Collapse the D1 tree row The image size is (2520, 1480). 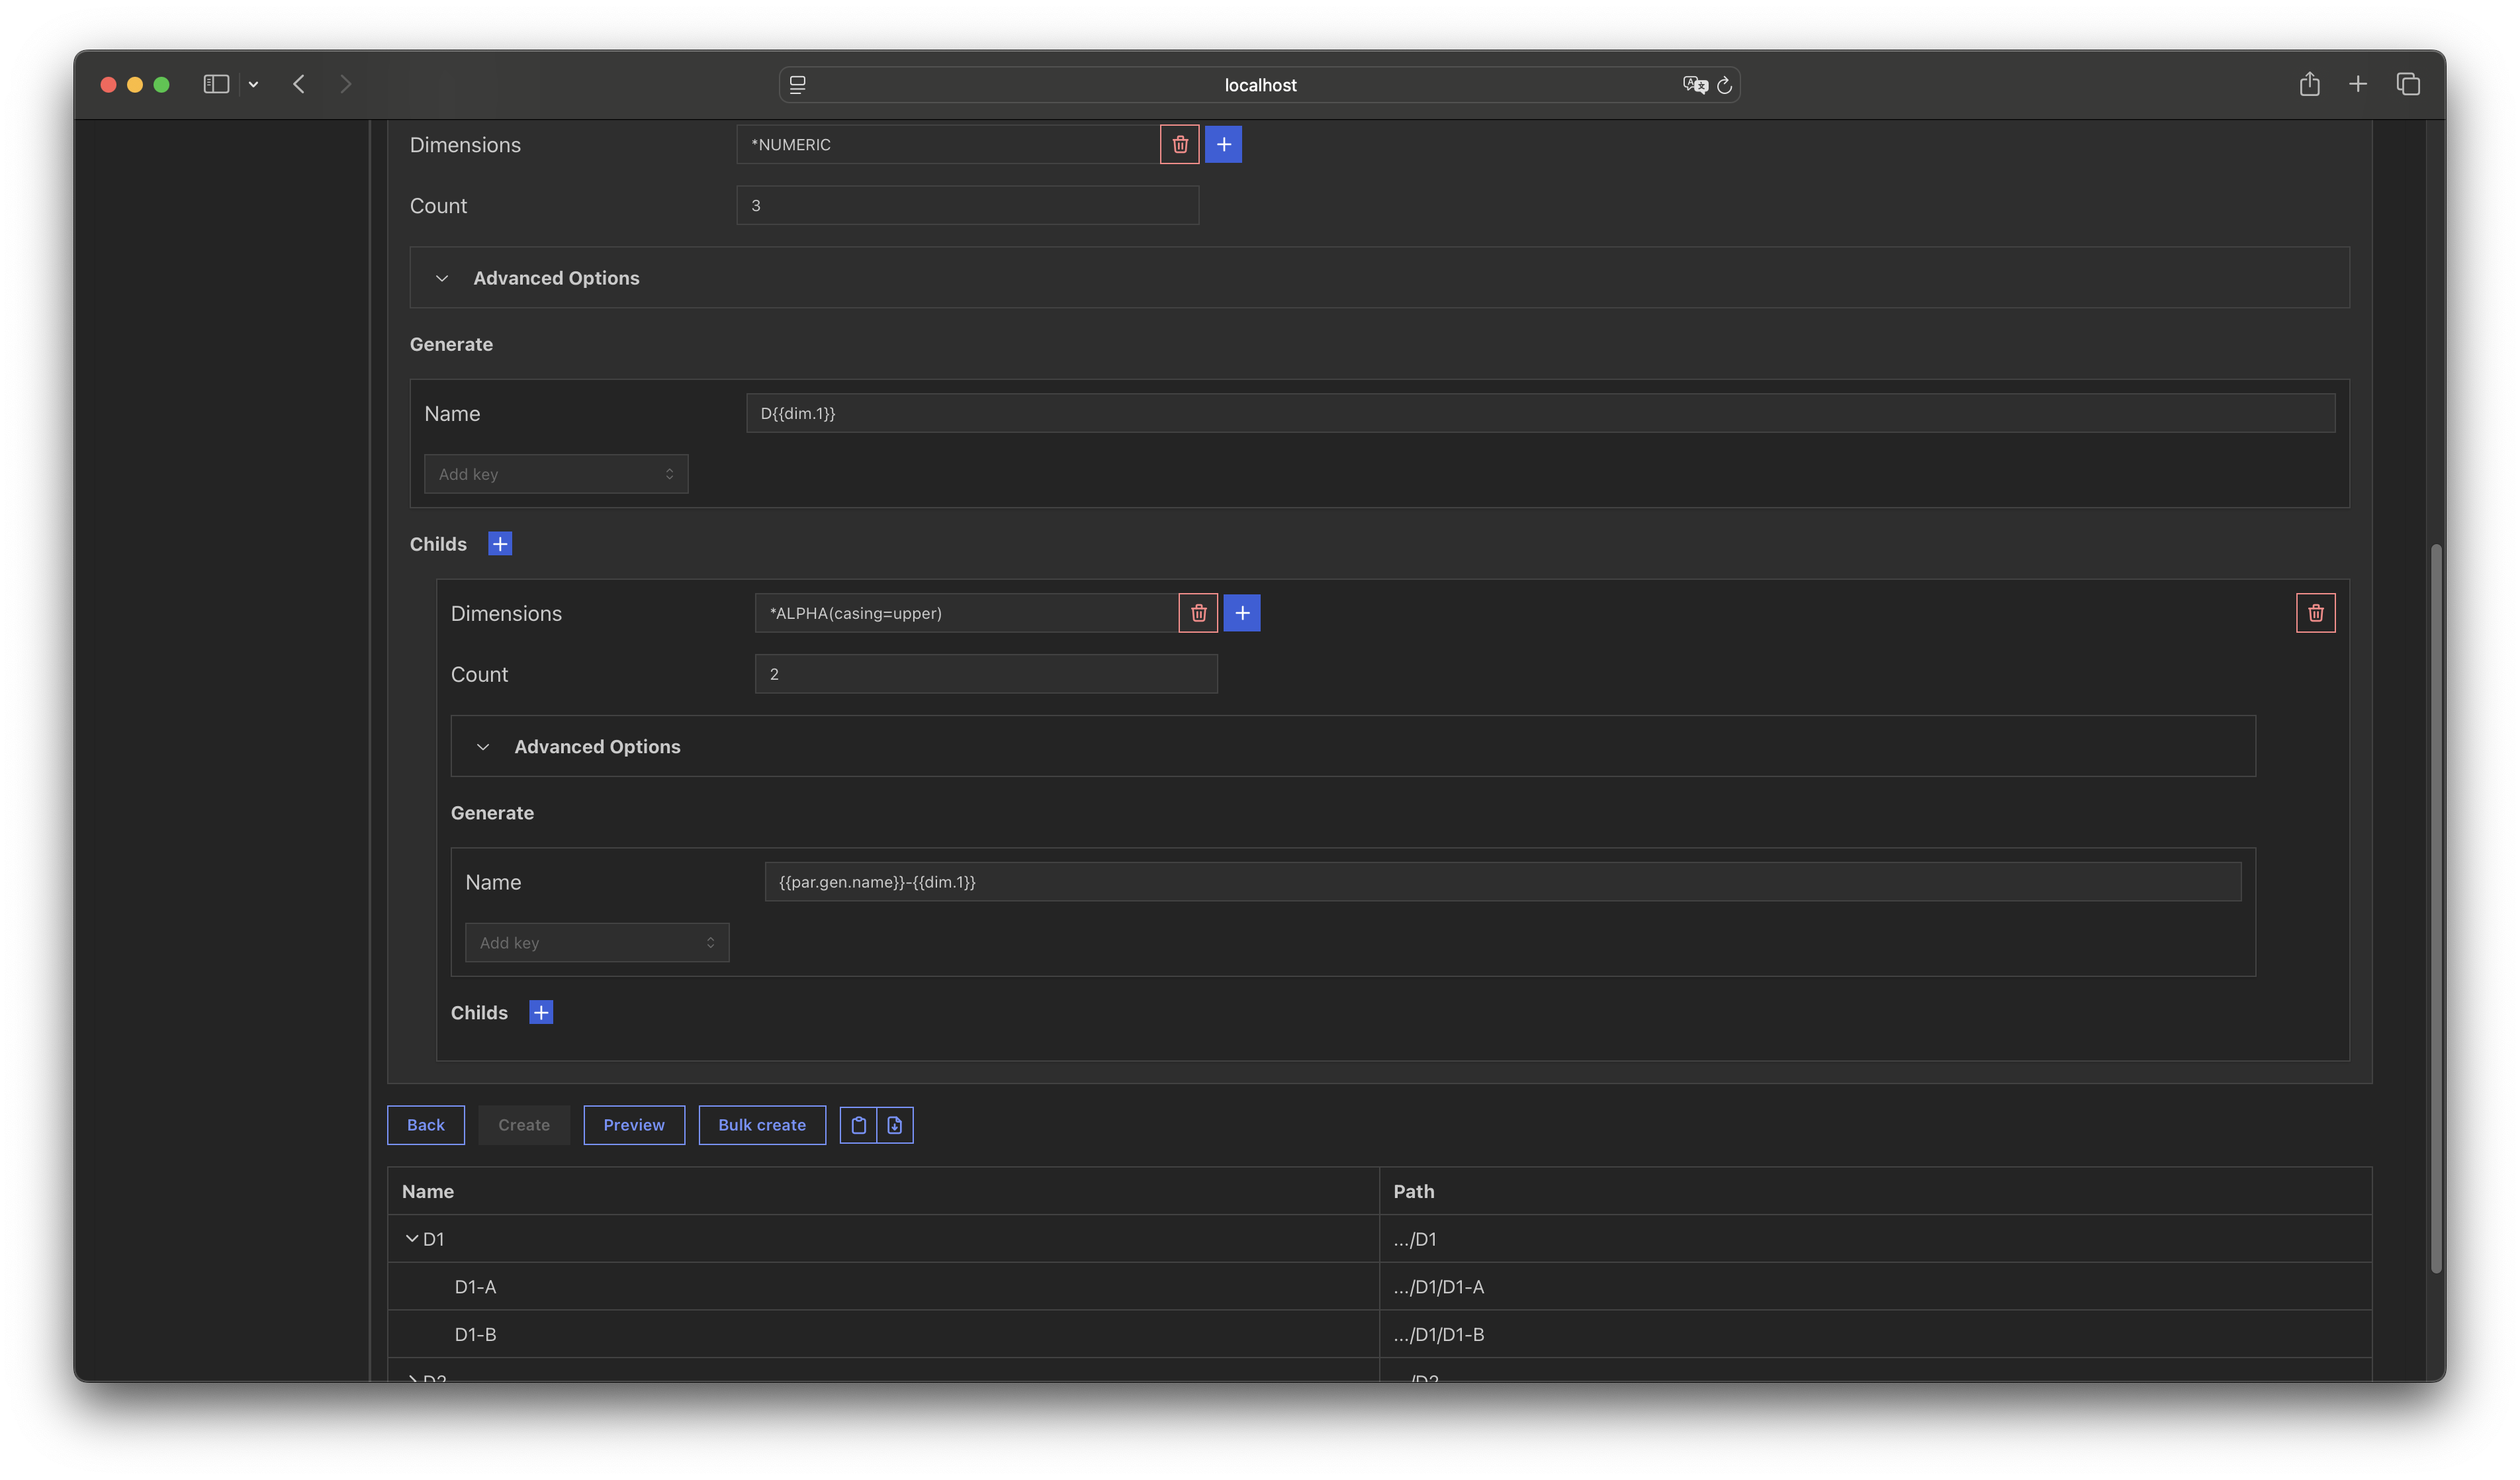(411, 1239)
